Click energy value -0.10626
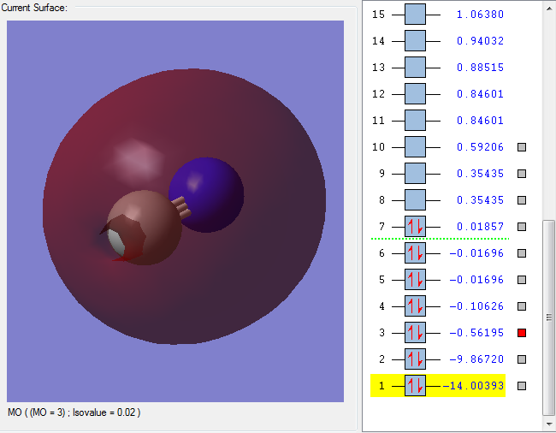Viewport: 556px width, 433px height. click(476, 306)
